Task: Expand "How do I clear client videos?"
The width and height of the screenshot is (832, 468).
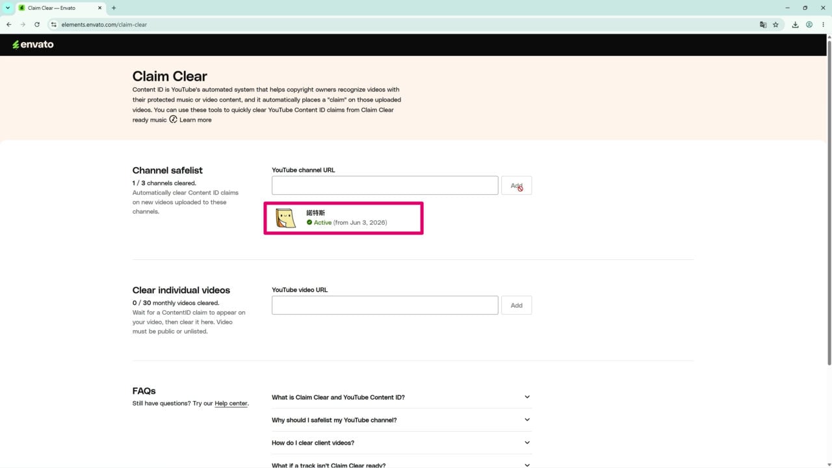Action: [x=402, y=443]
